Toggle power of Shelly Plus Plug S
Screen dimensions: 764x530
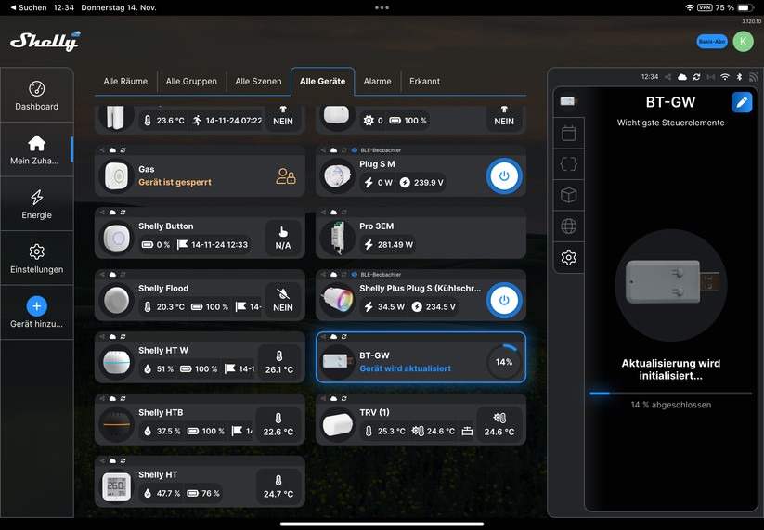point(504,300)
